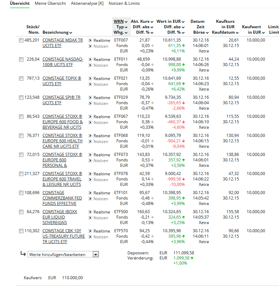Open COMSTAGE COMMERZBANK FED FUNDS EFFECTIVE link

click(62, 198)
